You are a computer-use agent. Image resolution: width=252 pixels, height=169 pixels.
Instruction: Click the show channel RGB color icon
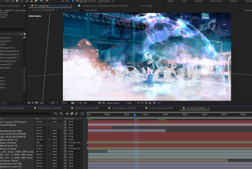[x=80, y=103]
